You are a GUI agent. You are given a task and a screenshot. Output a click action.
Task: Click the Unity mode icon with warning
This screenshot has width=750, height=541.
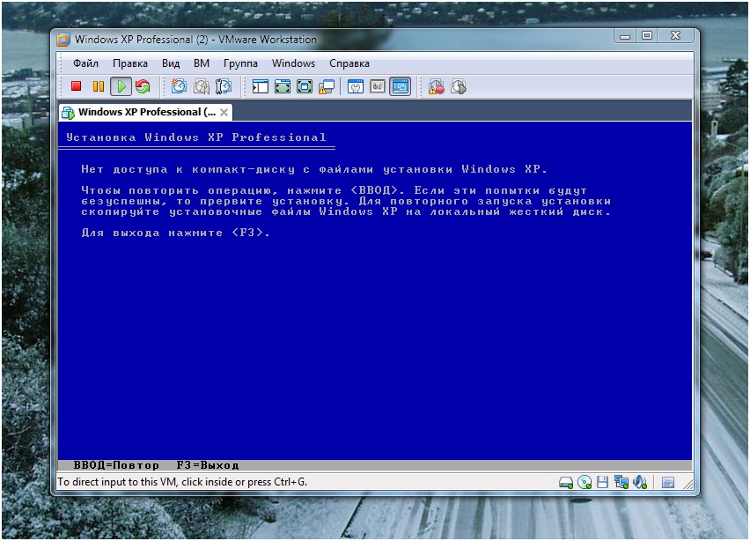pos(327,86)
